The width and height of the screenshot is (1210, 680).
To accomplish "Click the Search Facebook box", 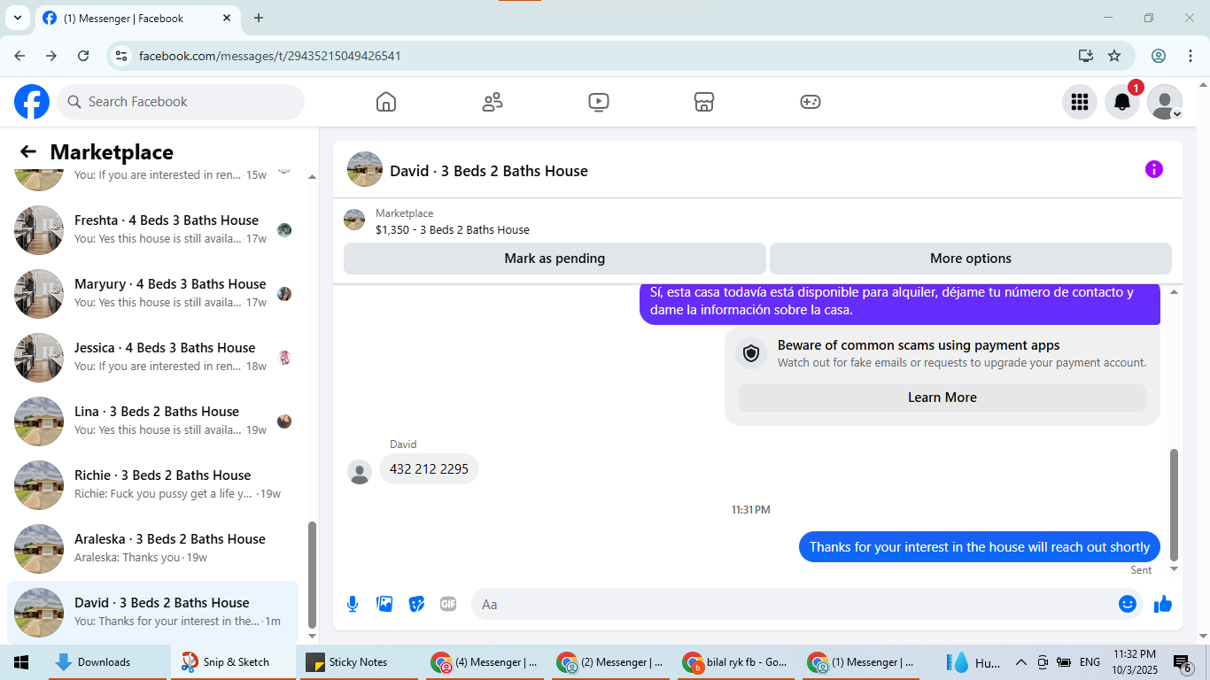I will 181,102.
